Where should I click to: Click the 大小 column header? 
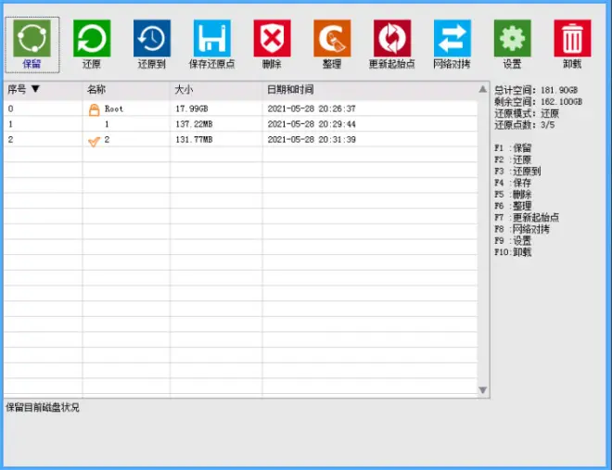[184, 90]
